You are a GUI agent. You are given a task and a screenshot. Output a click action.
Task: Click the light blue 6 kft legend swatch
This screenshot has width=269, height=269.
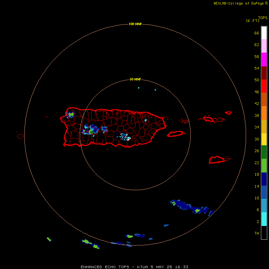pos(264,205)
